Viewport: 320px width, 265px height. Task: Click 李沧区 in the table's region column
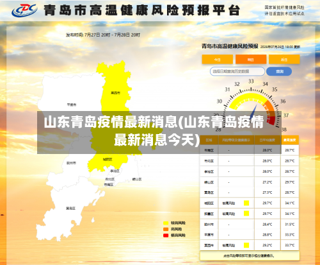(209, 171)
